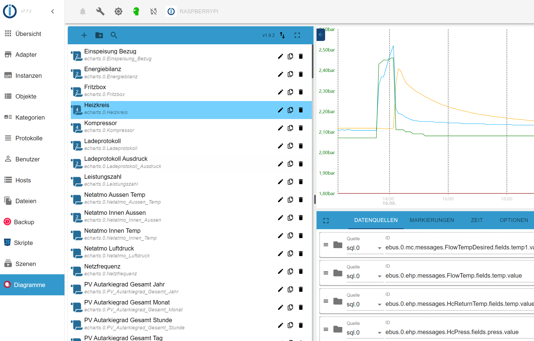
Task: Delete the Ladeprotokoll chart
Action: pos(301,146)
